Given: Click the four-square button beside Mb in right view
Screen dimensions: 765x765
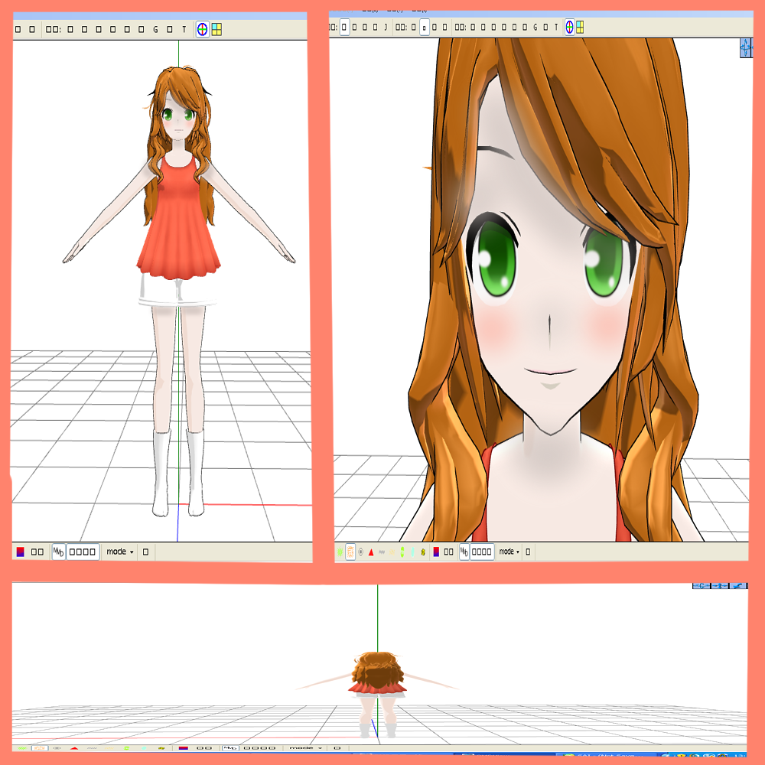Looking at the screenshot, I should click(x=482, y=552).
